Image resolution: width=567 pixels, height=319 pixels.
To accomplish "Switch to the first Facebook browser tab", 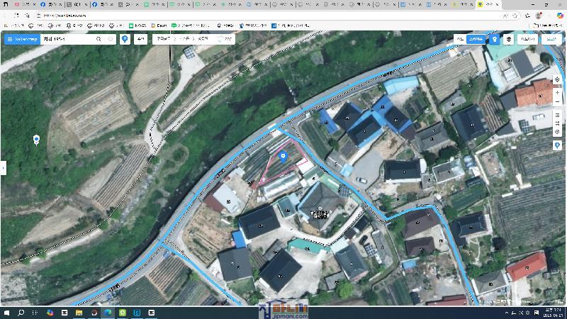I will [x=47, y=4].
